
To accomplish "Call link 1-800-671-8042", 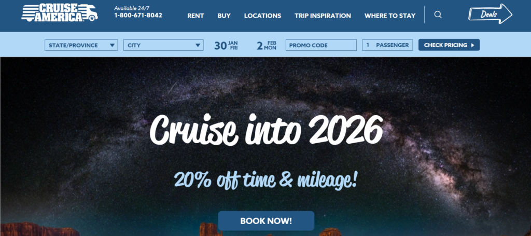I will pyautogui.click(x=138, y=15).
